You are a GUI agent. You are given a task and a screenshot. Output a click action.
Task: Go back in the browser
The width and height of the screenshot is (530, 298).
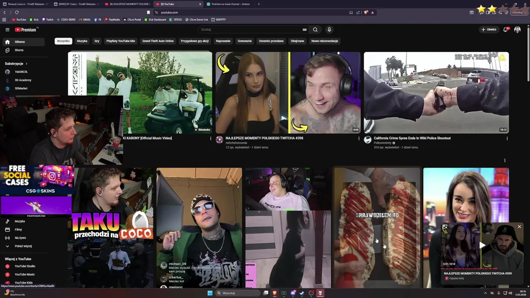(5, 12)
